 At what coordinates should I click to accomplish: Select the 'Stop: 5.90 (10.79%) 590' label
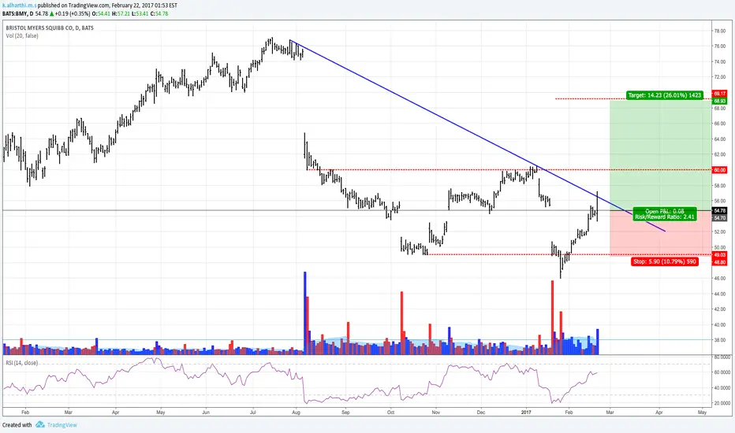pos(665,261)
